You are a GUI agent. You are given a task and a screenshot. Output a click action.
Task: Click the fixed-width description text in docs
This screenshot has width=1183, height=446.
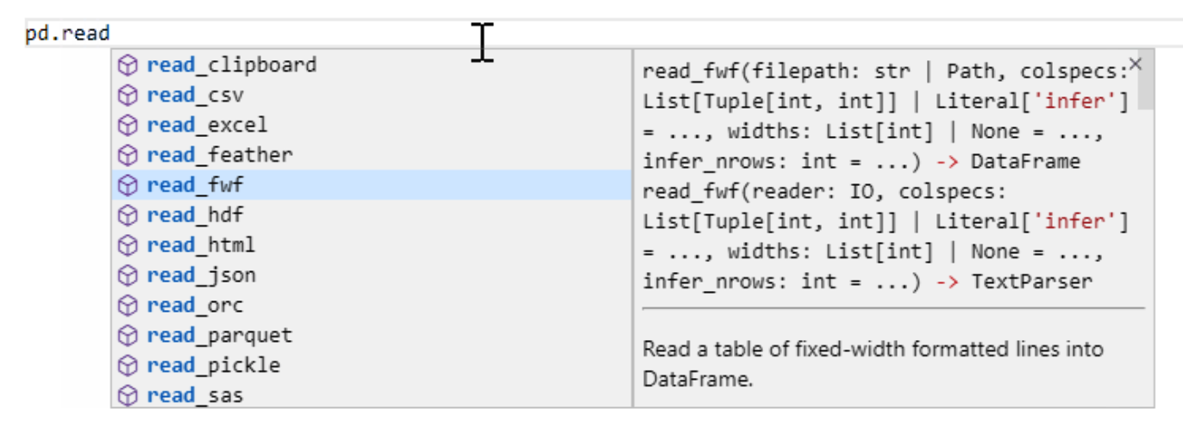pyautogui.click(x=873, y=364)
